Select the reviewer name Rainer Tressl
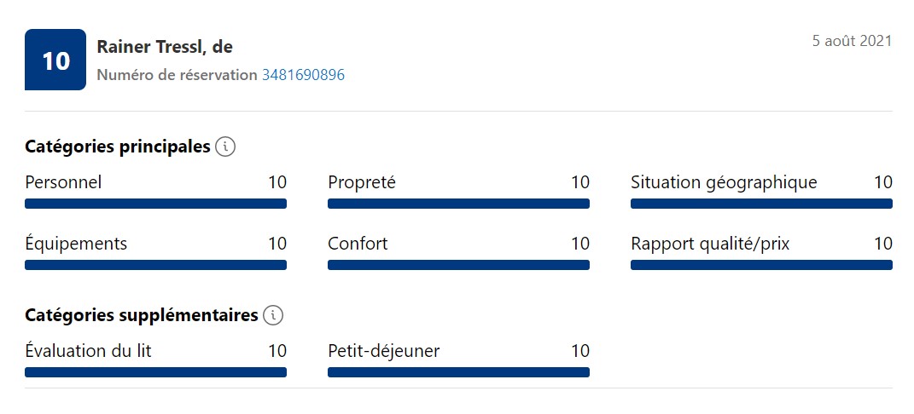The image size is (914, 414). tap(149, 47)
